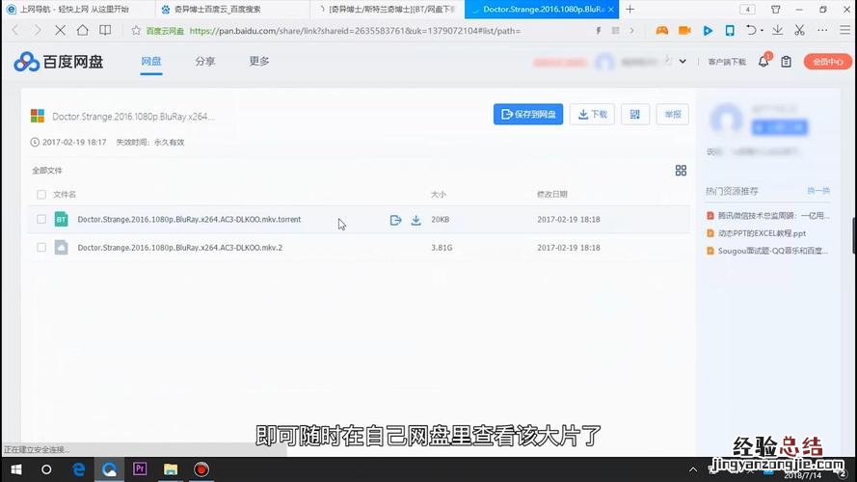
Task: Switch to grid view layout icon
Action: (x=681, y=171)
